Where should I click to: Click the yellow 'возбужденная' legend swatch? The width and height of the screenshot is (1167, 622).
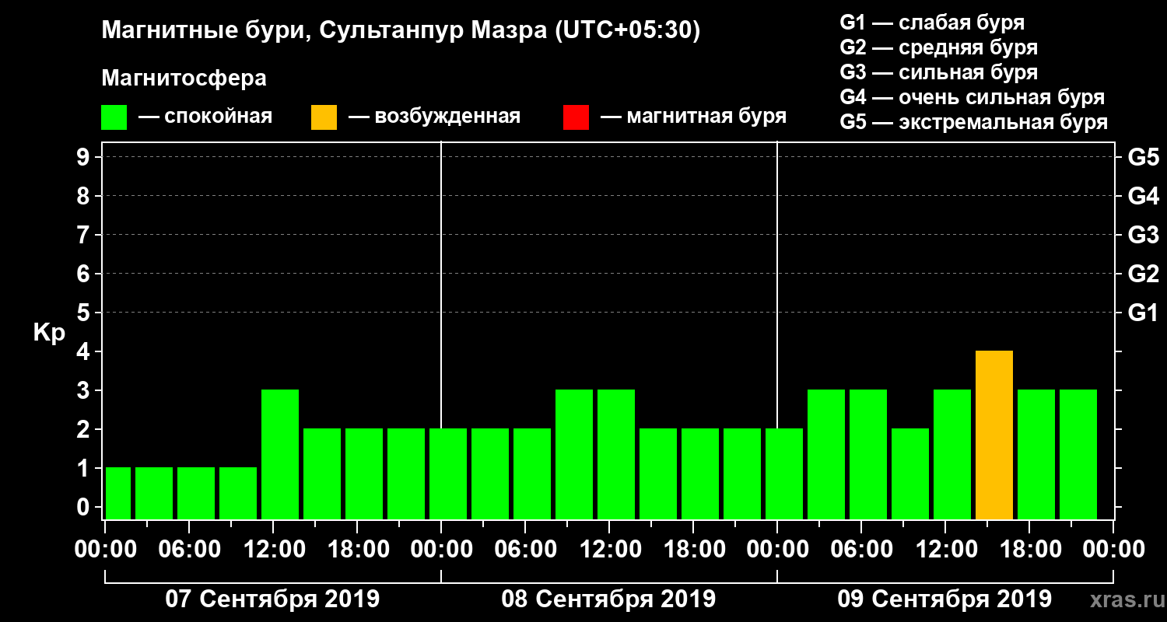(324, 117)
